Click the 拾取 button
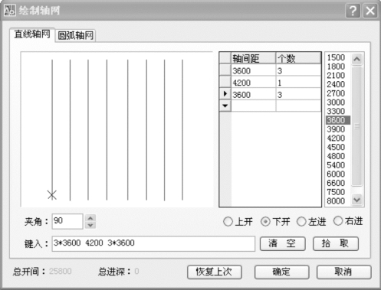The height and width of the screenshot is (290, 381). click(x=336, y=243)
